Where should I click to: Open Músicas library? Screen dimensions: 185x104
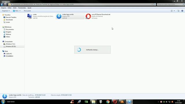[x=8, y=34]
